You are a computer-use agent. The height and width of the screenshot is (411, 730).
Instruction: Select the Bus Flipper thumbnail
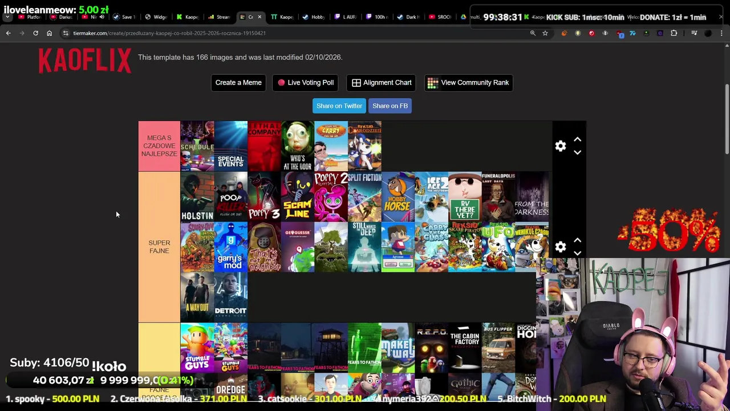click(x=498, y=348)
